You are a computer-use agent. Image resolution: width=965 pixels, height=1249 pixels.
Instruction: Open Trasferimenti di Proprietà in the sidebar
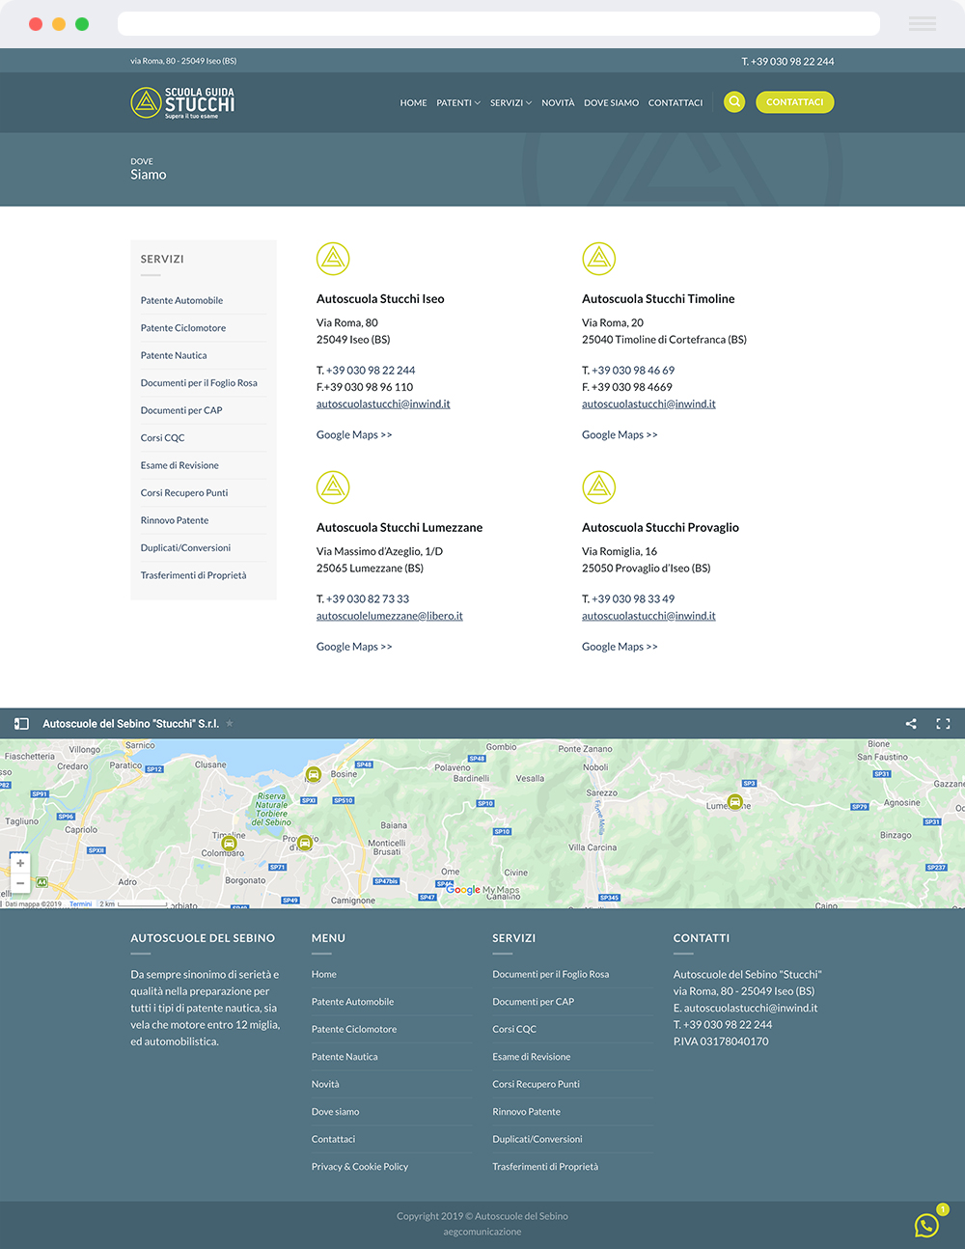tap(193, 575)
